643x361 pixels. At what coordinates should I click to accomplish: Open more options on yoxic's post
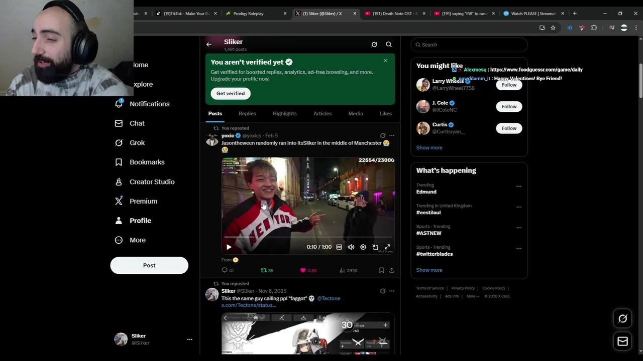click(x=392, y=135)
